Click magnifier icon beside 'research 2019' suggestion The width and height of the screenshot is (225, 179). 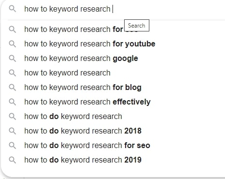(x=12, y=160)
